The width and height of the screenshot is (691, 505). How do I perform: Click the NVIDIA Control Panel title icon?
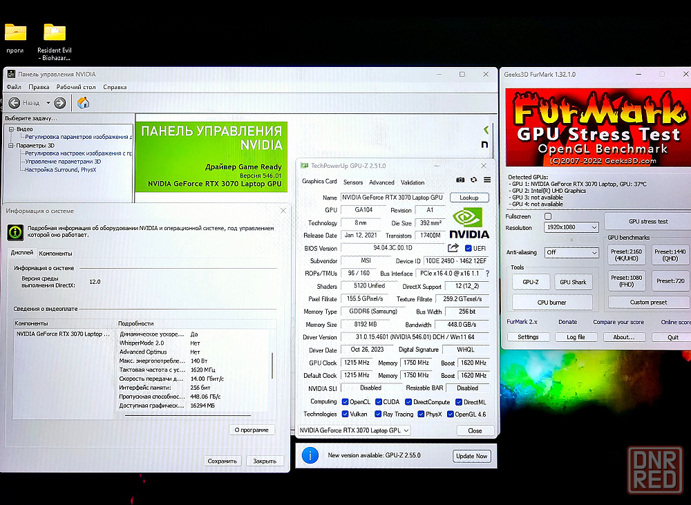10,74
